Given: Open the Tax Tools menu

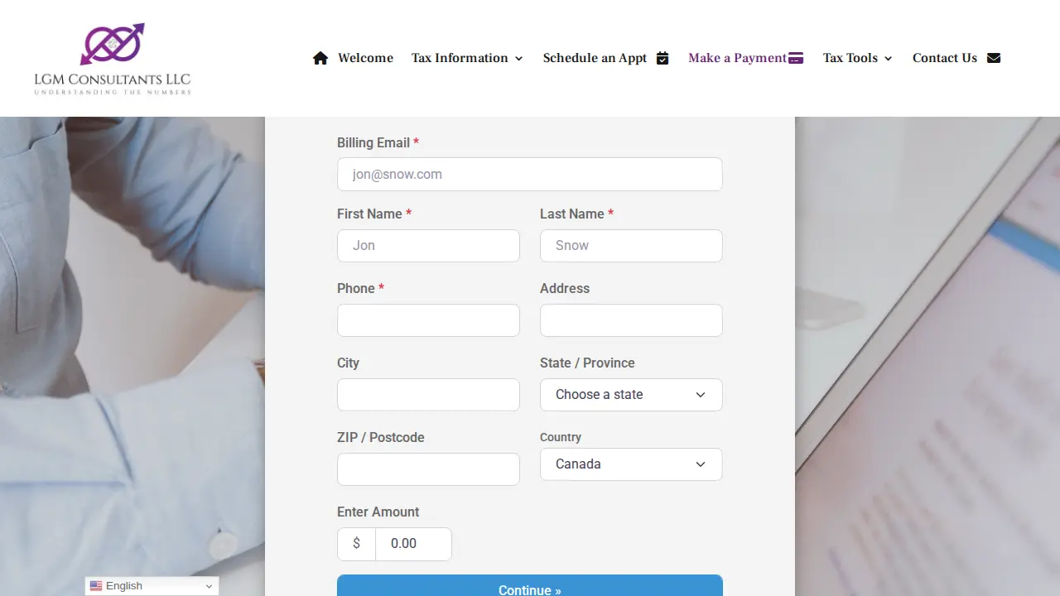Looking at the screenshot, I should point(850,58).
